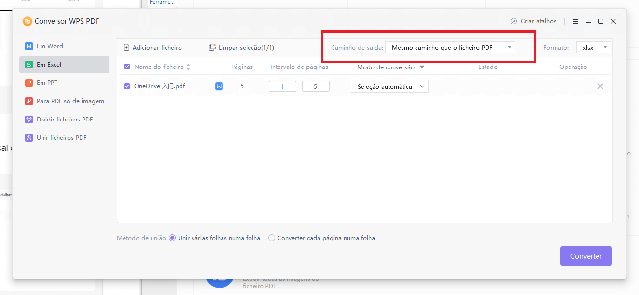The image size is (639, 295).
Task: Open the Em Word conversion tab
Action: click(64, 46)
